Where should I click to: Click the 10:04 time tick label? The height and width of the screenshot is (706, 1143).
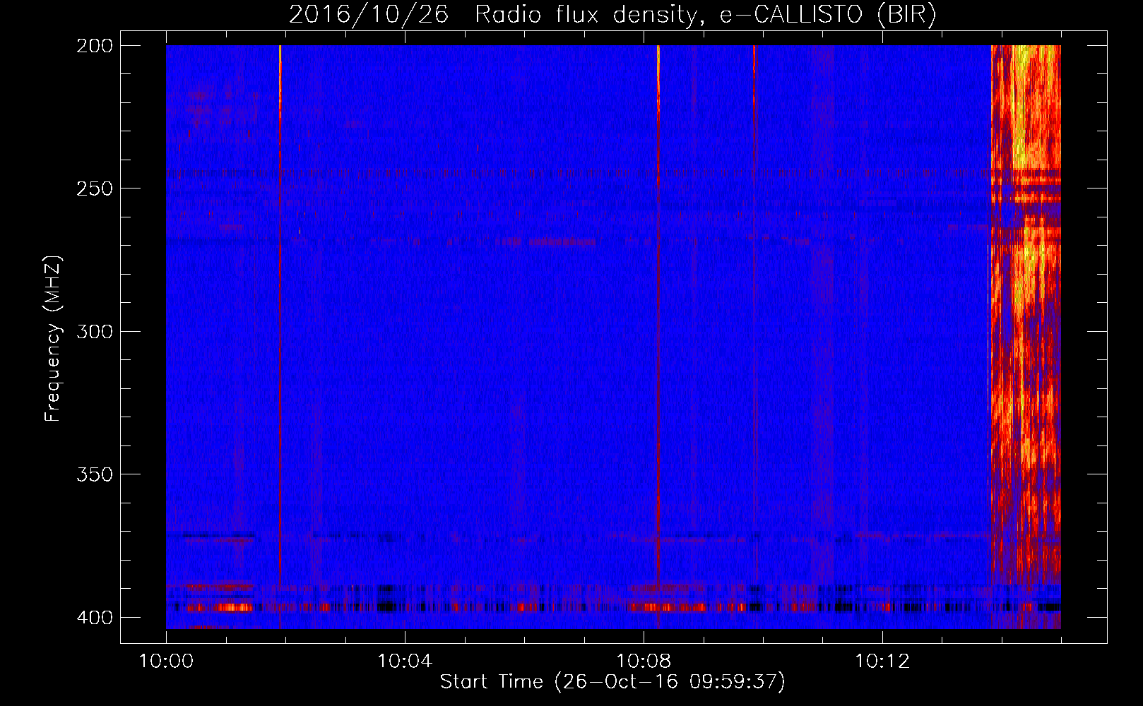coord(405,661)
